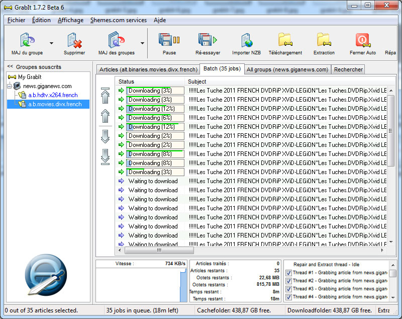Click the job list scroll down arrow
The width and height of the screenshot is (402, 319).
391,242
